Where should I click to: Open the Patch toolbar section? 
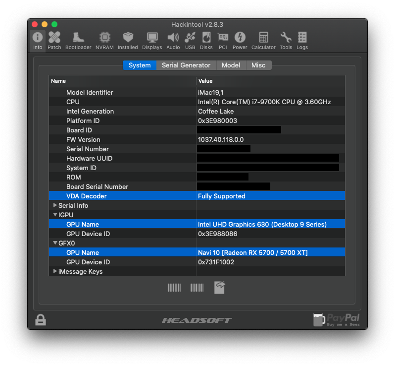coord(54,41)
